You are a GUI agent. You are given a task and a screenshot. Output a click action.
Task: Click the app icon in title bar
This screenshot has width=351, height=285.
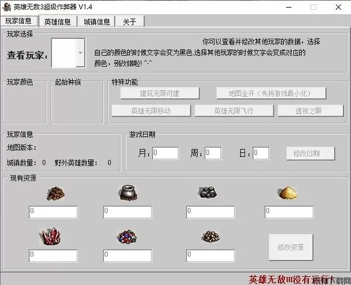click(x=6, y=7)
